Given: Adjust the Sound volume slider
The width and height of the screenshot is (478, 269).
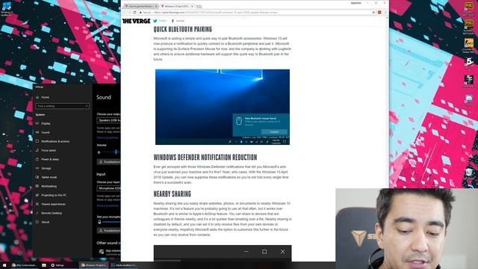Looking at the screenshot, I should click(x=111, y=152).
